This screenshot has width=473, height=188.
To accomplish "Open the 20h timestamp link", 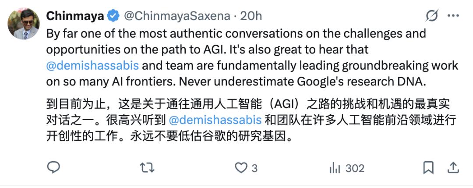I will (x=251, y=16).
